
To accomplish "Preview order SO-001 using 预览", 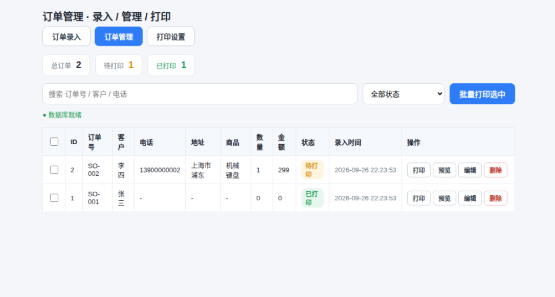I will 445,198.
